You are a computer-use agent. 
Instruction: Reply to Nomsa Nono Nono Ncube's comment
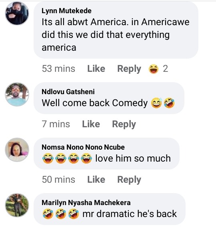(x=129, y=180)
